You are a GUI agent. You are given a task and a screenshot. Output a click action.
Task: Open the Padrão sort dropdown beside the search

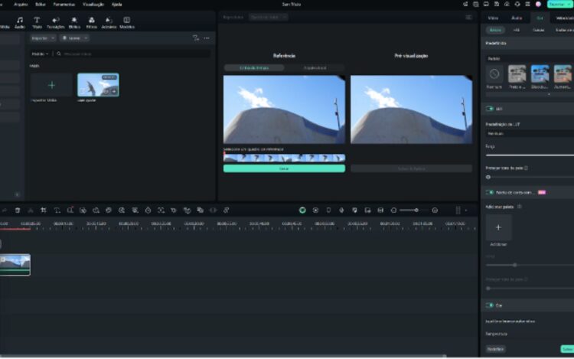point(40,54)
